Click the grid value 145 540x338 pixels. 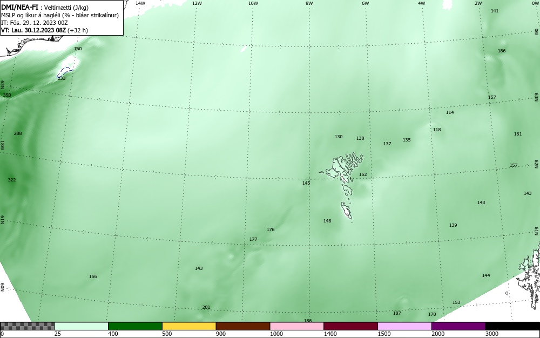[306, 182]
